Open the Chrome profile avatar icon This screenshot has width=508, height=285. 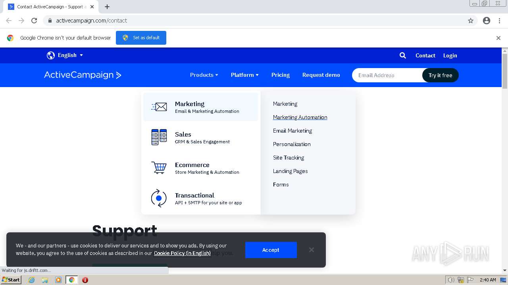click(x=487, y=21)
